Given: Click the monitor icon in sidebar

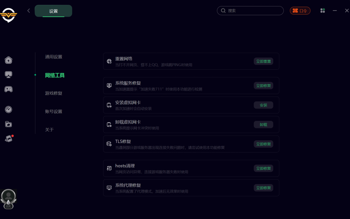Looking at the screenshot, I should coord(9,75).
